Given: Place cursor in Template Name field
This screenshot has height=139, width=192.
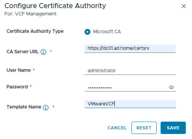Looking at the screenshot, I should pos(130,104).
